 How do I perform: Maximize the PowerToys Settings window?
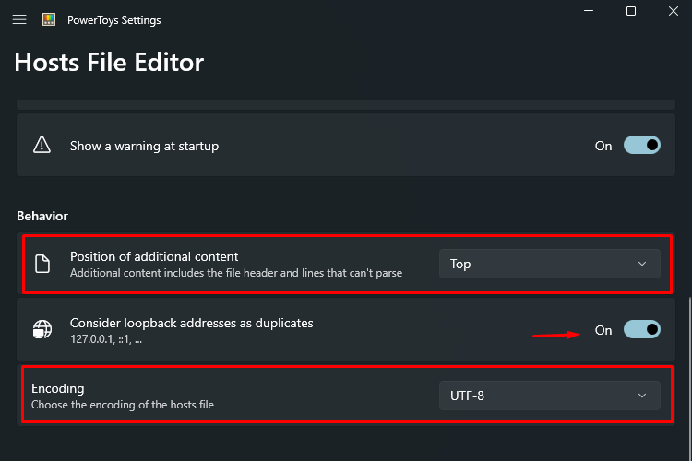631,11
